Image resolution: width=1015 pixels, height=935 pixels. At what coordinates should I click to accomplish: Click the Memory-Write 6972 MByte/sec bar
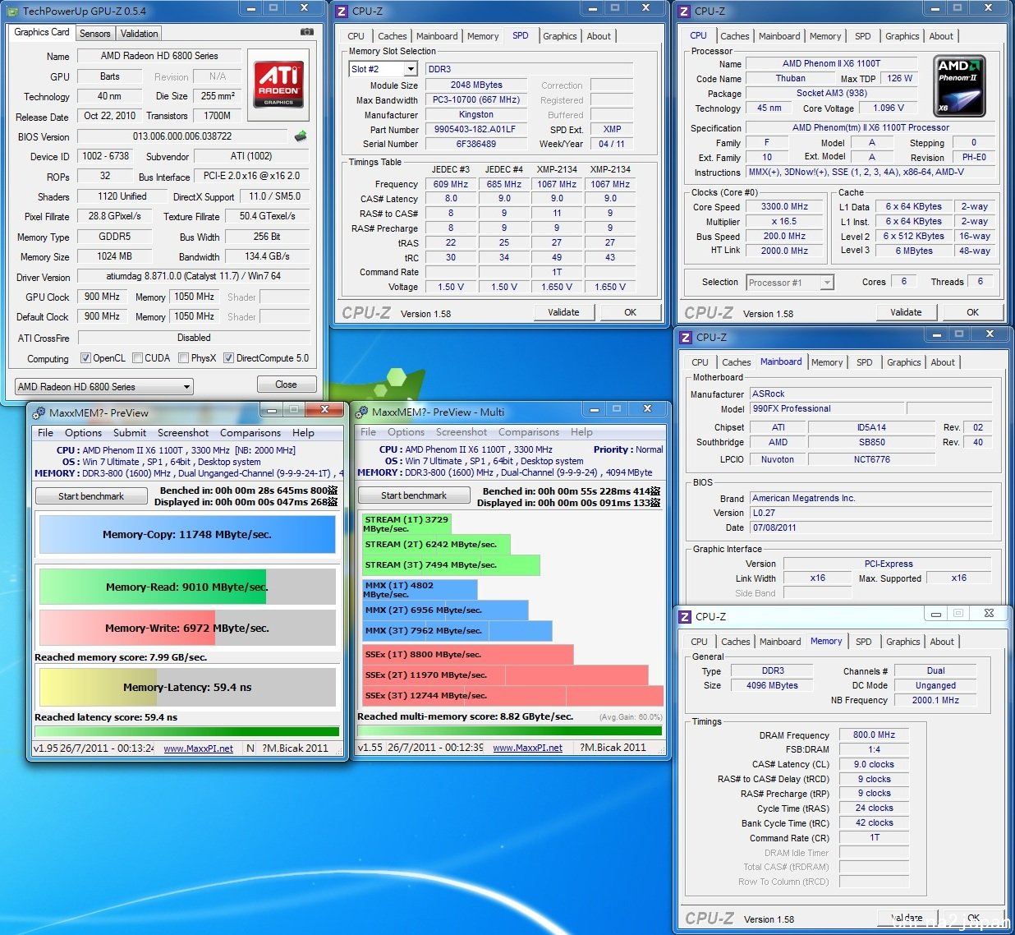coord(187,628)
